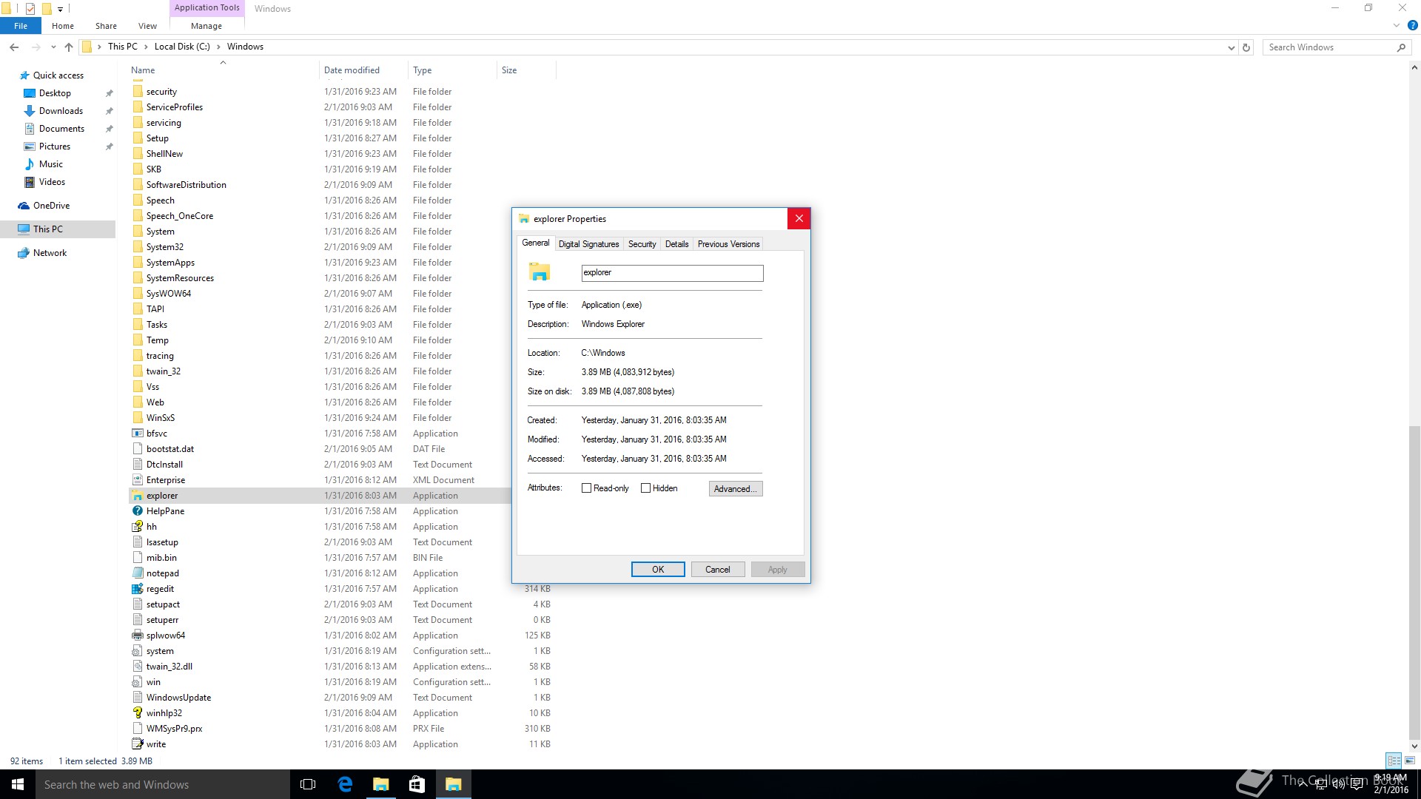Switch to the Security tab
The height and width of the screenshot is (799, 1421).
pos(642,244)
